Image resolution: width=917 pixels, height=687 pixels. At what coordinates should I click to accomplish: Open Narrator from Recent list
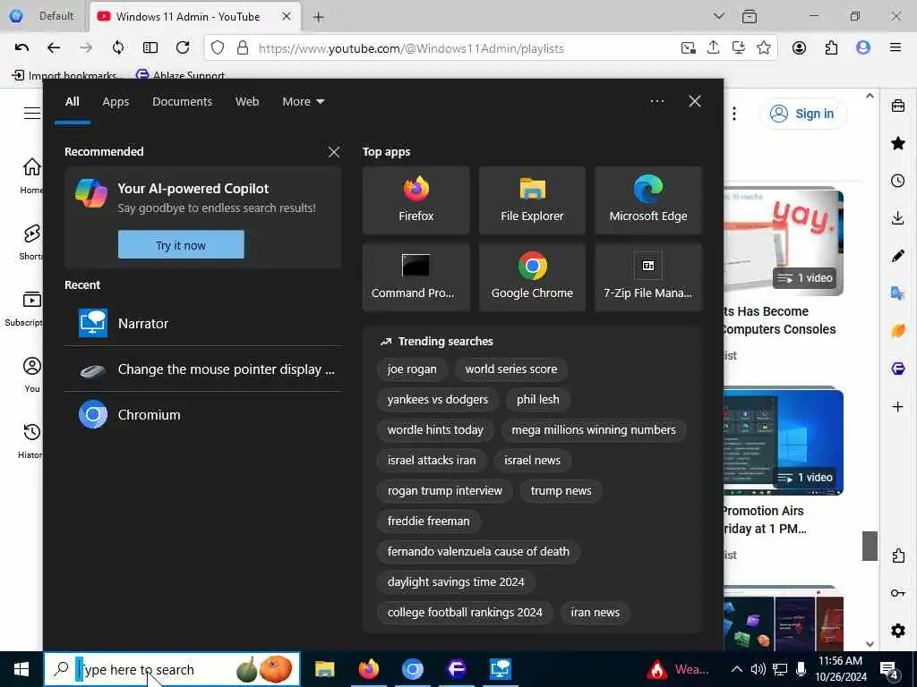tap(203, 324)
